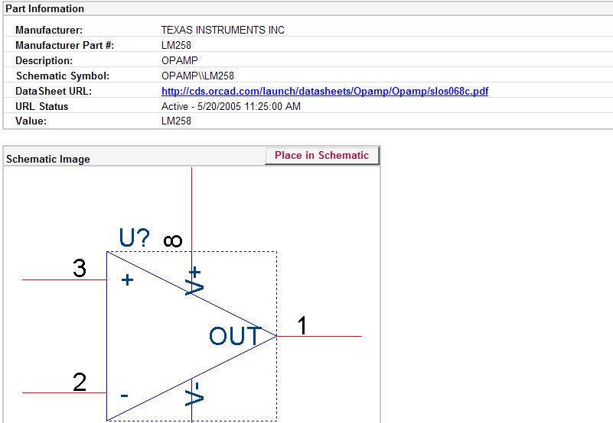
Task: Select the TEXAS INSTRUMENTS INC manufacturer value
Action: pos(223,30)
